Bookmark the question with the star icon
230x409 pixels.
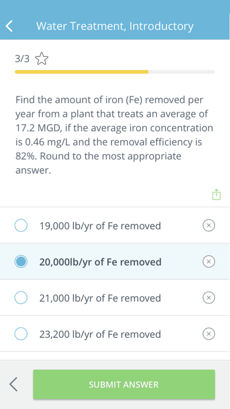[42, 59]
